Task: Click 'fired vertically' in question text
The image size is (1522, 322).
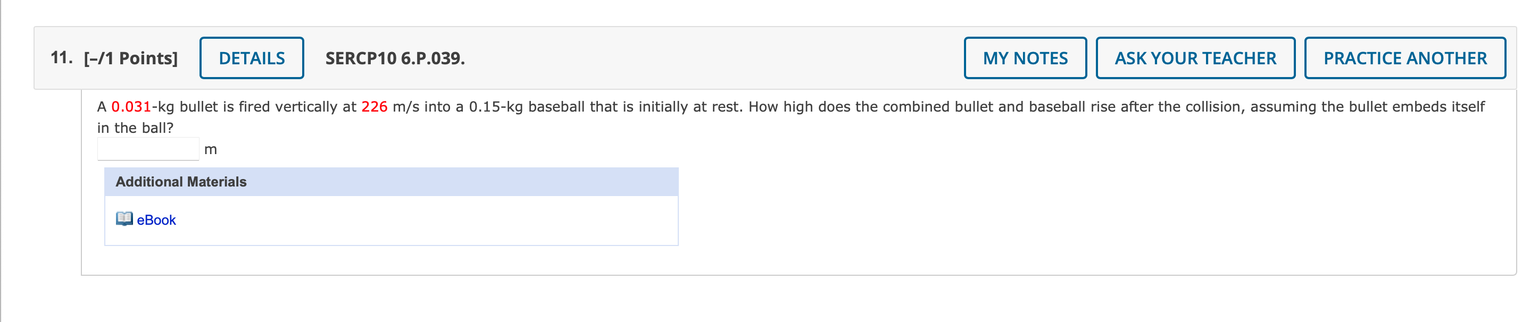Action: click(288, 107)
